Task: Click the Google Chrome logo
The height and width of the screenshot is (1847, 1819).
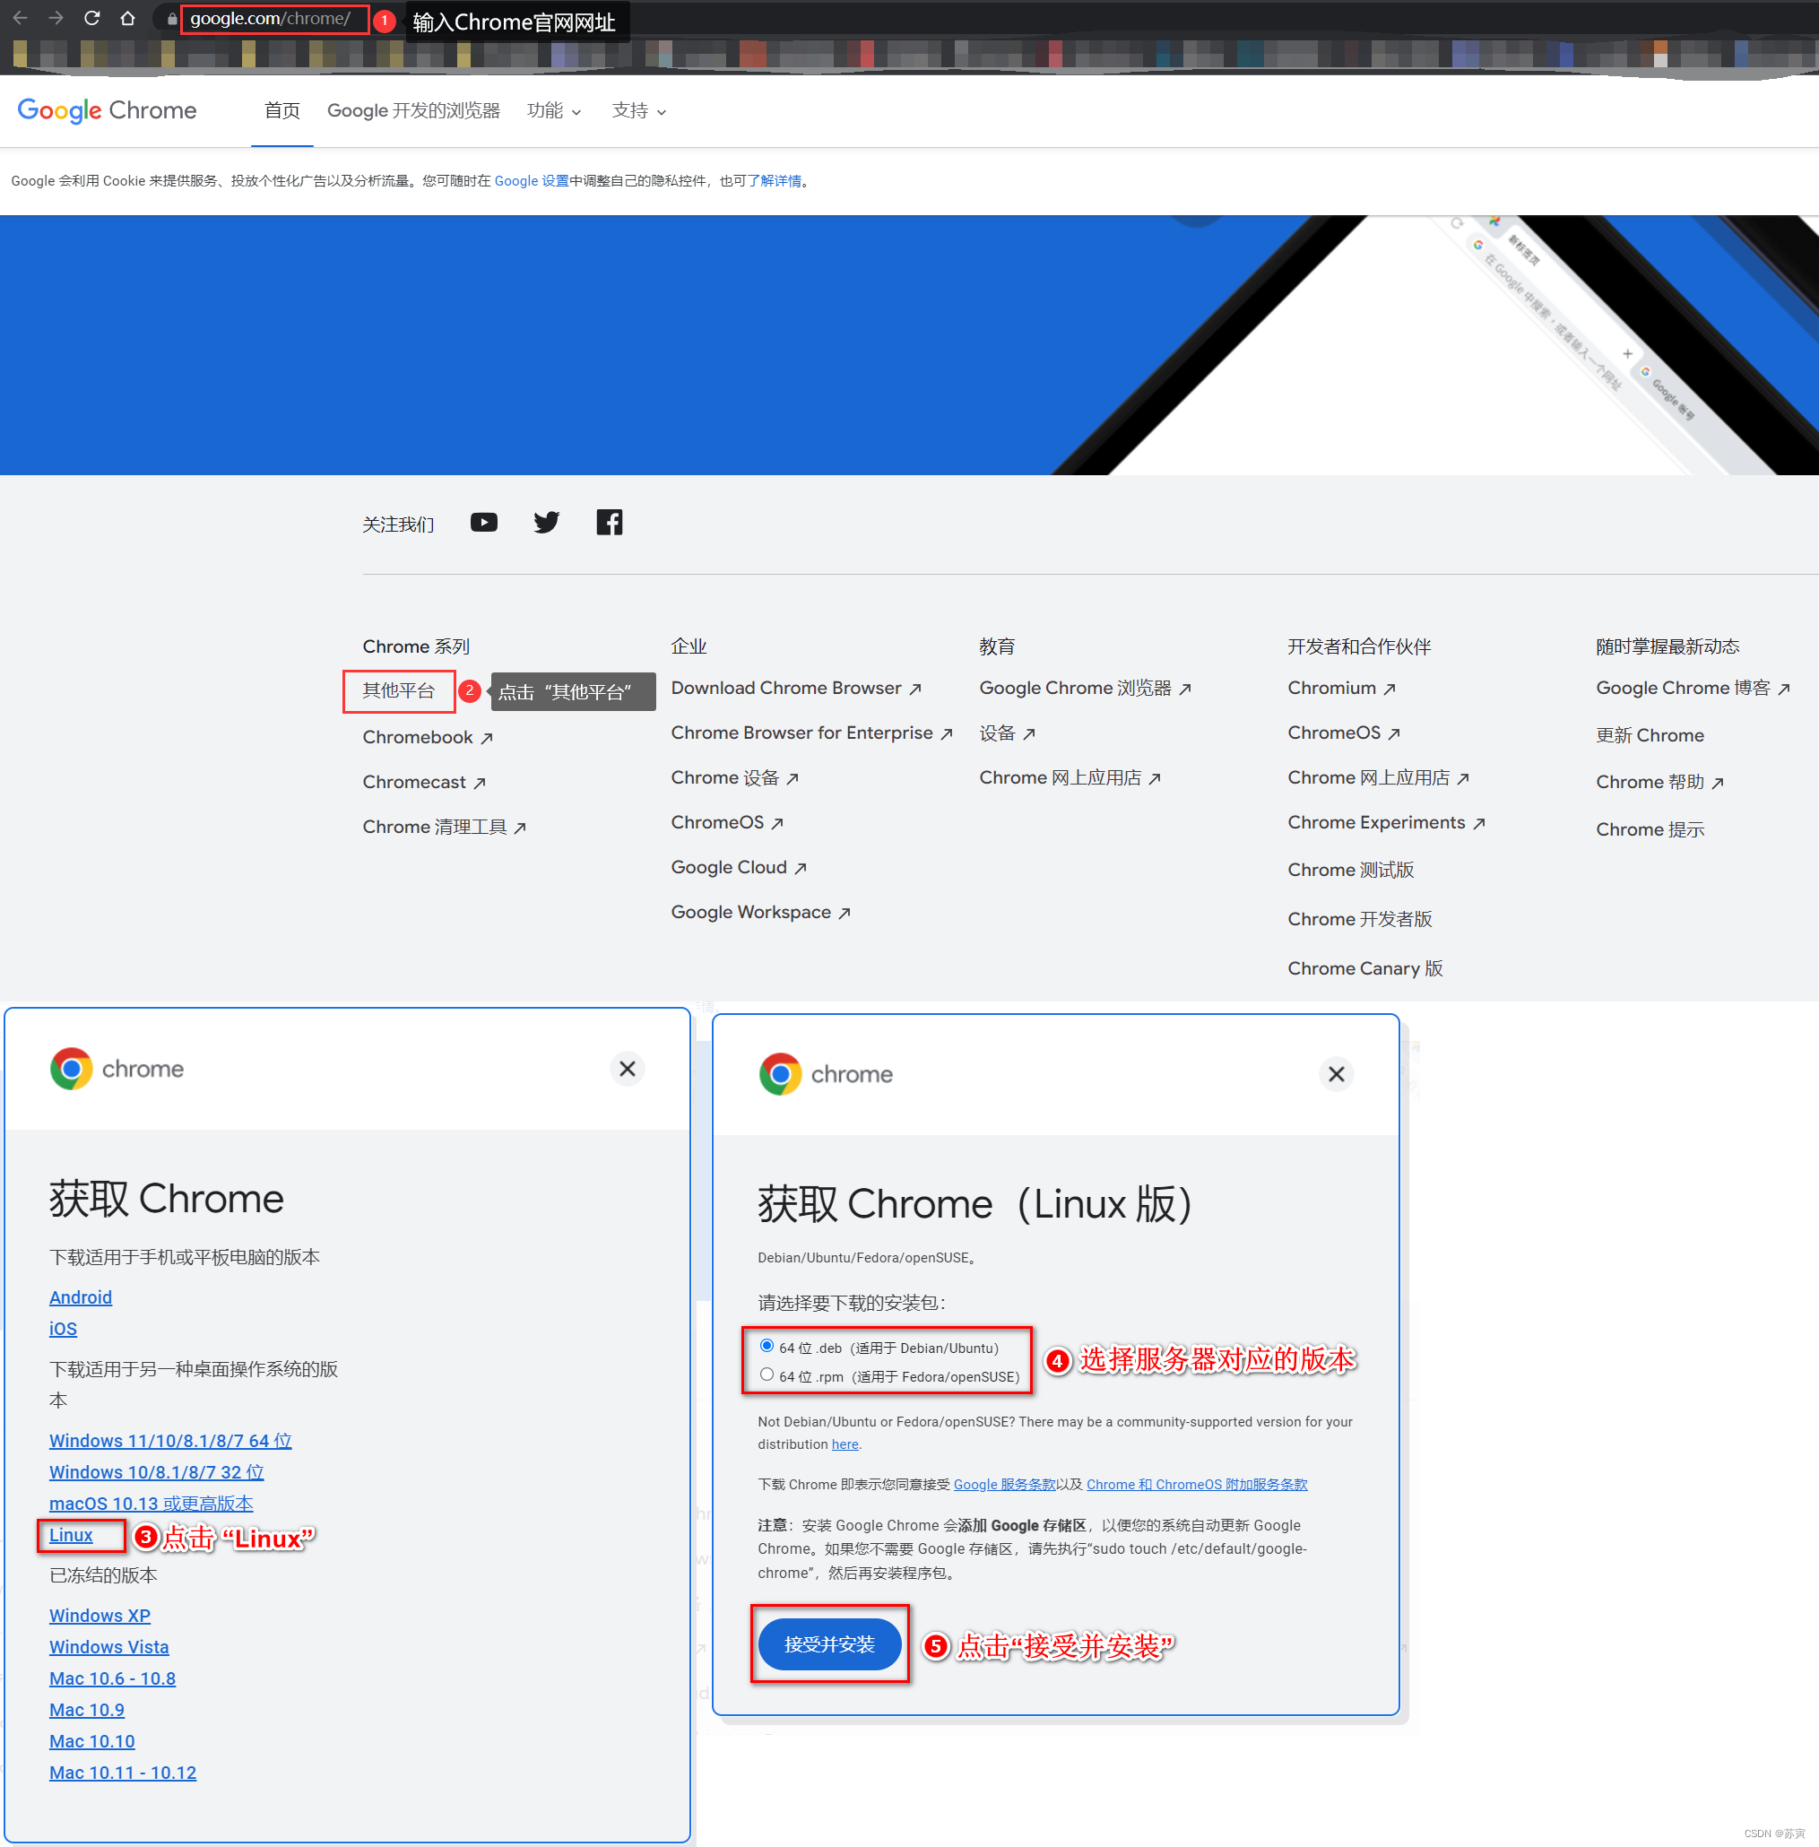Action: (107, 110)
